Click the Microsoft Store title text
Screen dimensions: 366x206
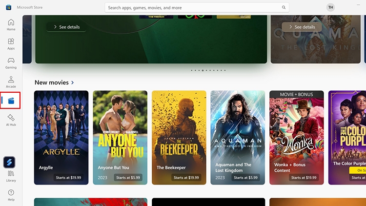pos(30,7)
